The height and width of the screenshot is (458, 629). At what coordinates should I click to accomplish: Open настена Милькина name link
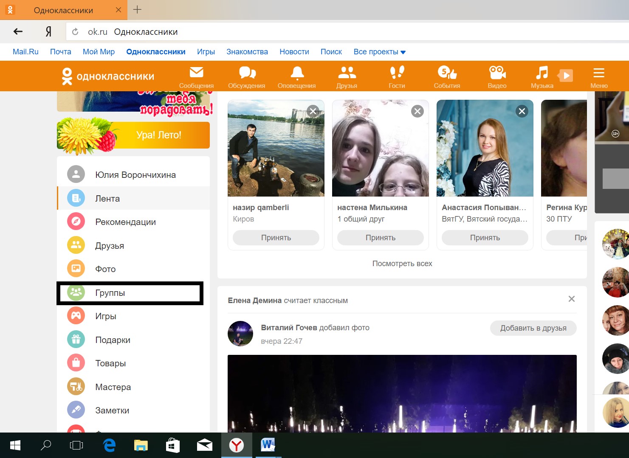click(372, 208)
